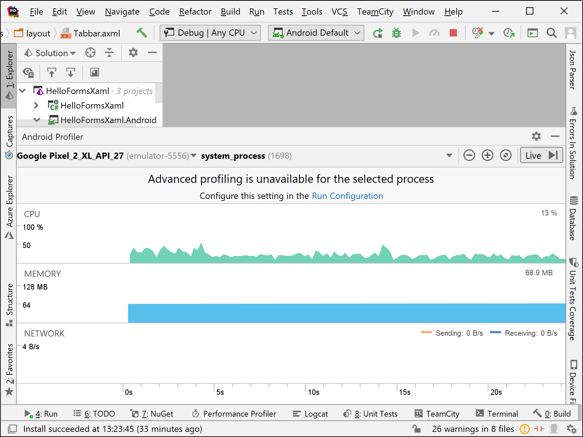Open the Build tool window
This screenshot has height=437, width=583.
click(552, 414)
